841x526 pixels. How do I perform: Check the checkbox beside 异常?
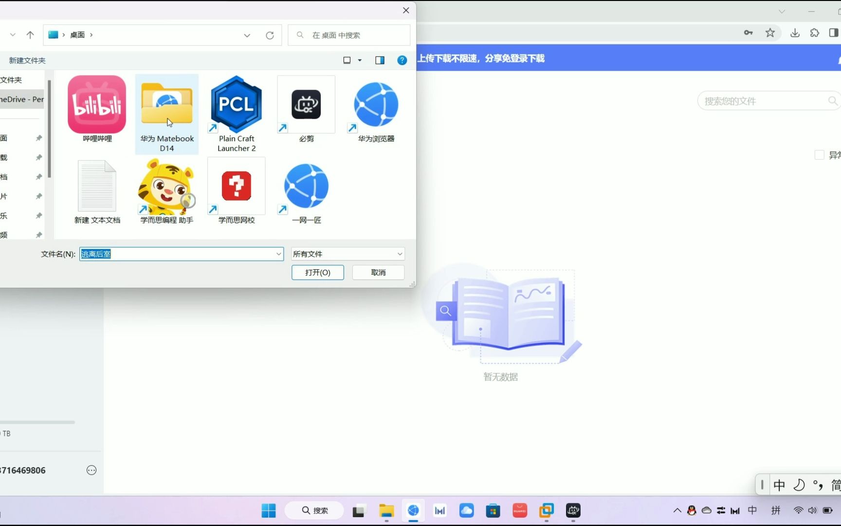819,155
